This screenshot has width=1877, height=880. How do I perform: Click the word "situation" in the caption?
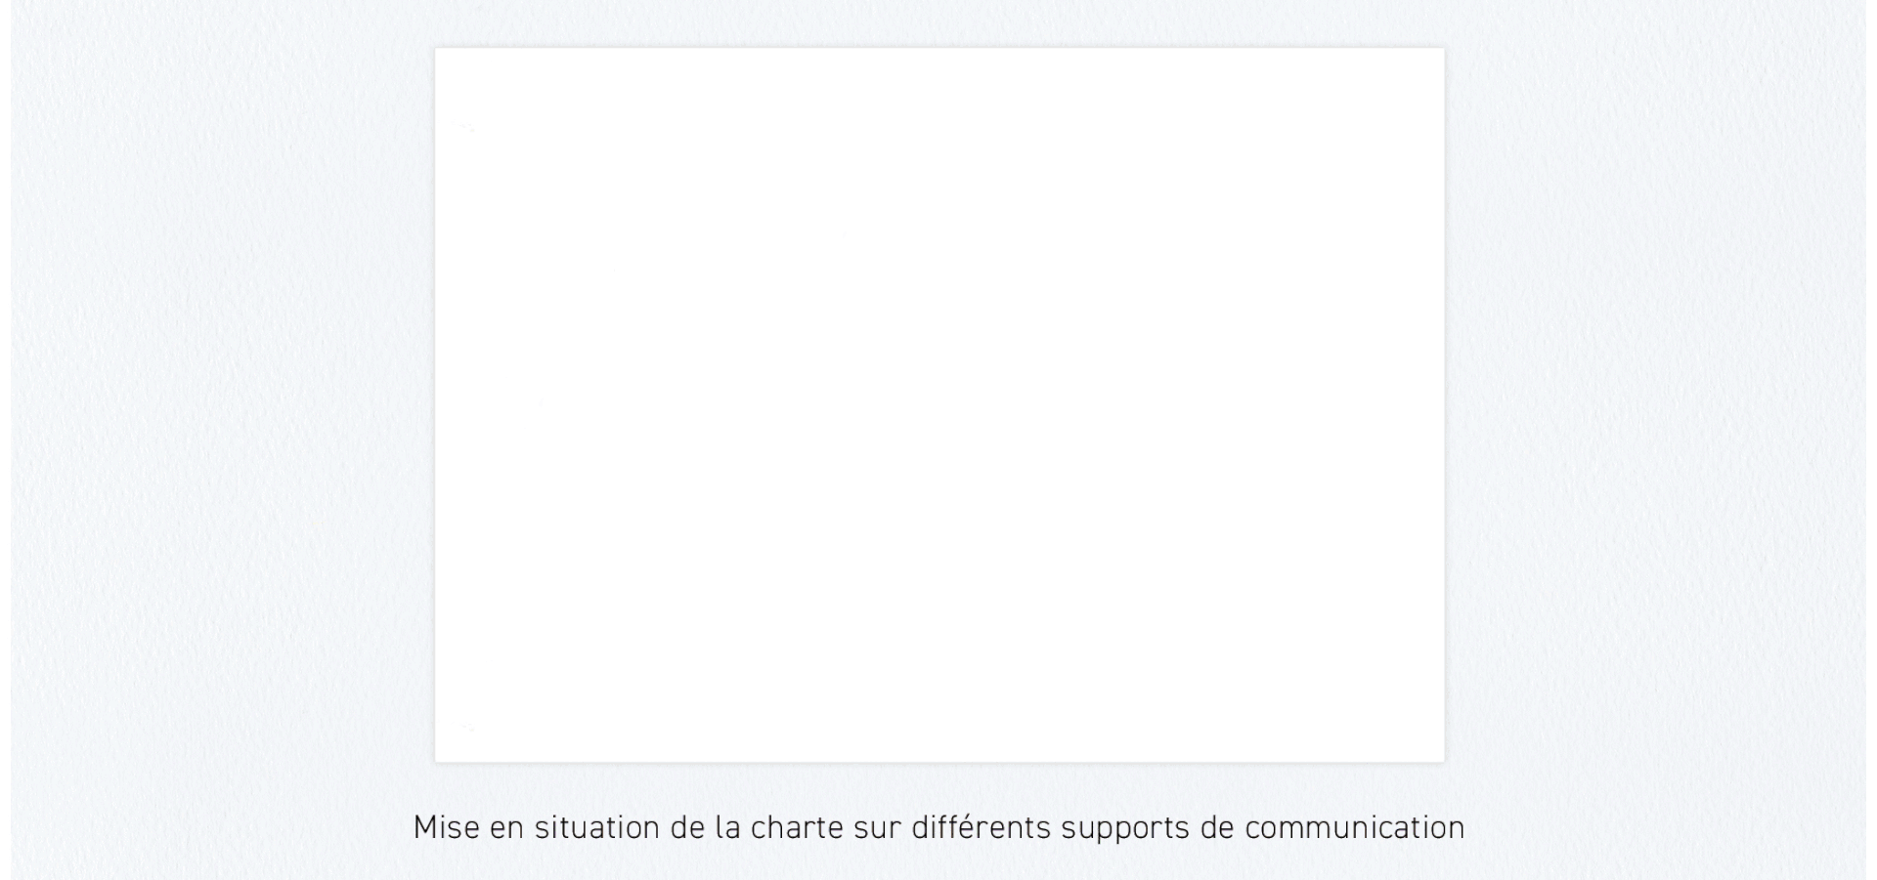[596, 828]
